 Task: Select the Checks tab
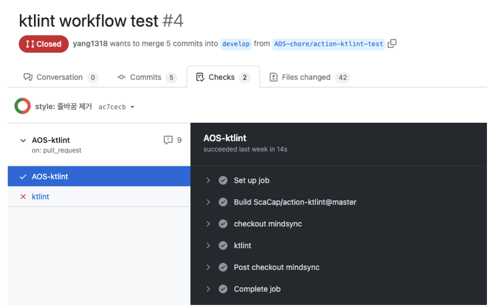pyautogui.click(x=223, y=77)
